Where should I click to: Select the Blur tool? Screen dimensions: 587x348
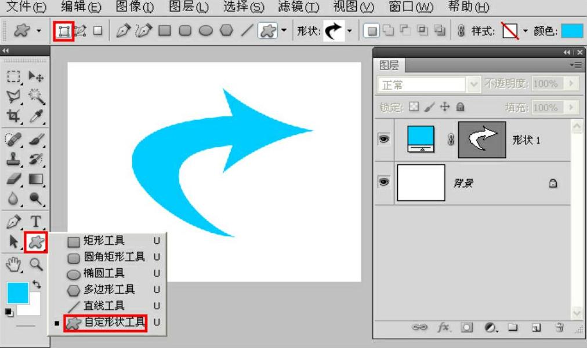13,199
